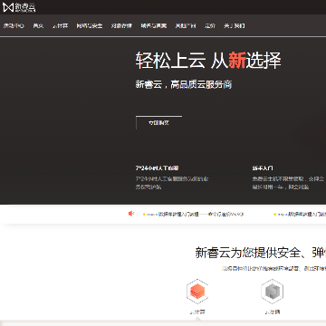Select the orange 云计算 hexagon icon
Viewport: 326px width, 326px height.
point(197,292)
